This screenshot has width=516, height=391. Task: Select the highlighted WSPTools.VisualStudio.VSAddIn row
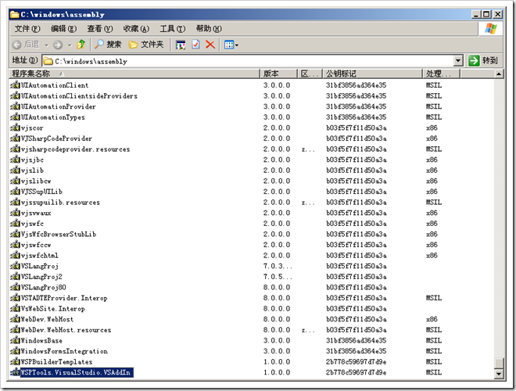[x=77, y=372]
